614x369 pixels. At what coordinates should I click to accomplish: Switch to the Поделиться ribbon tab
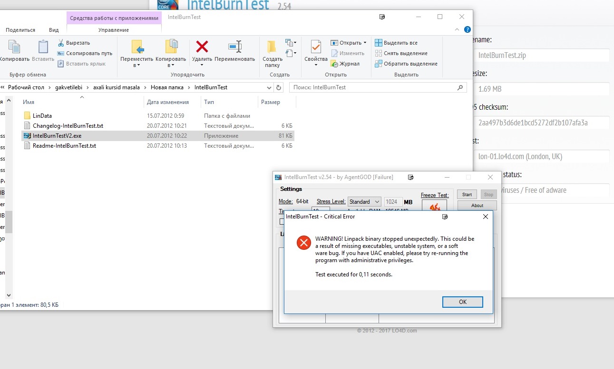tap(20, 30)
